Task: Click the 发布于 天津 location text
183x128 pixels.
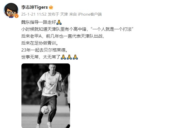Action: tap(58, 14)
